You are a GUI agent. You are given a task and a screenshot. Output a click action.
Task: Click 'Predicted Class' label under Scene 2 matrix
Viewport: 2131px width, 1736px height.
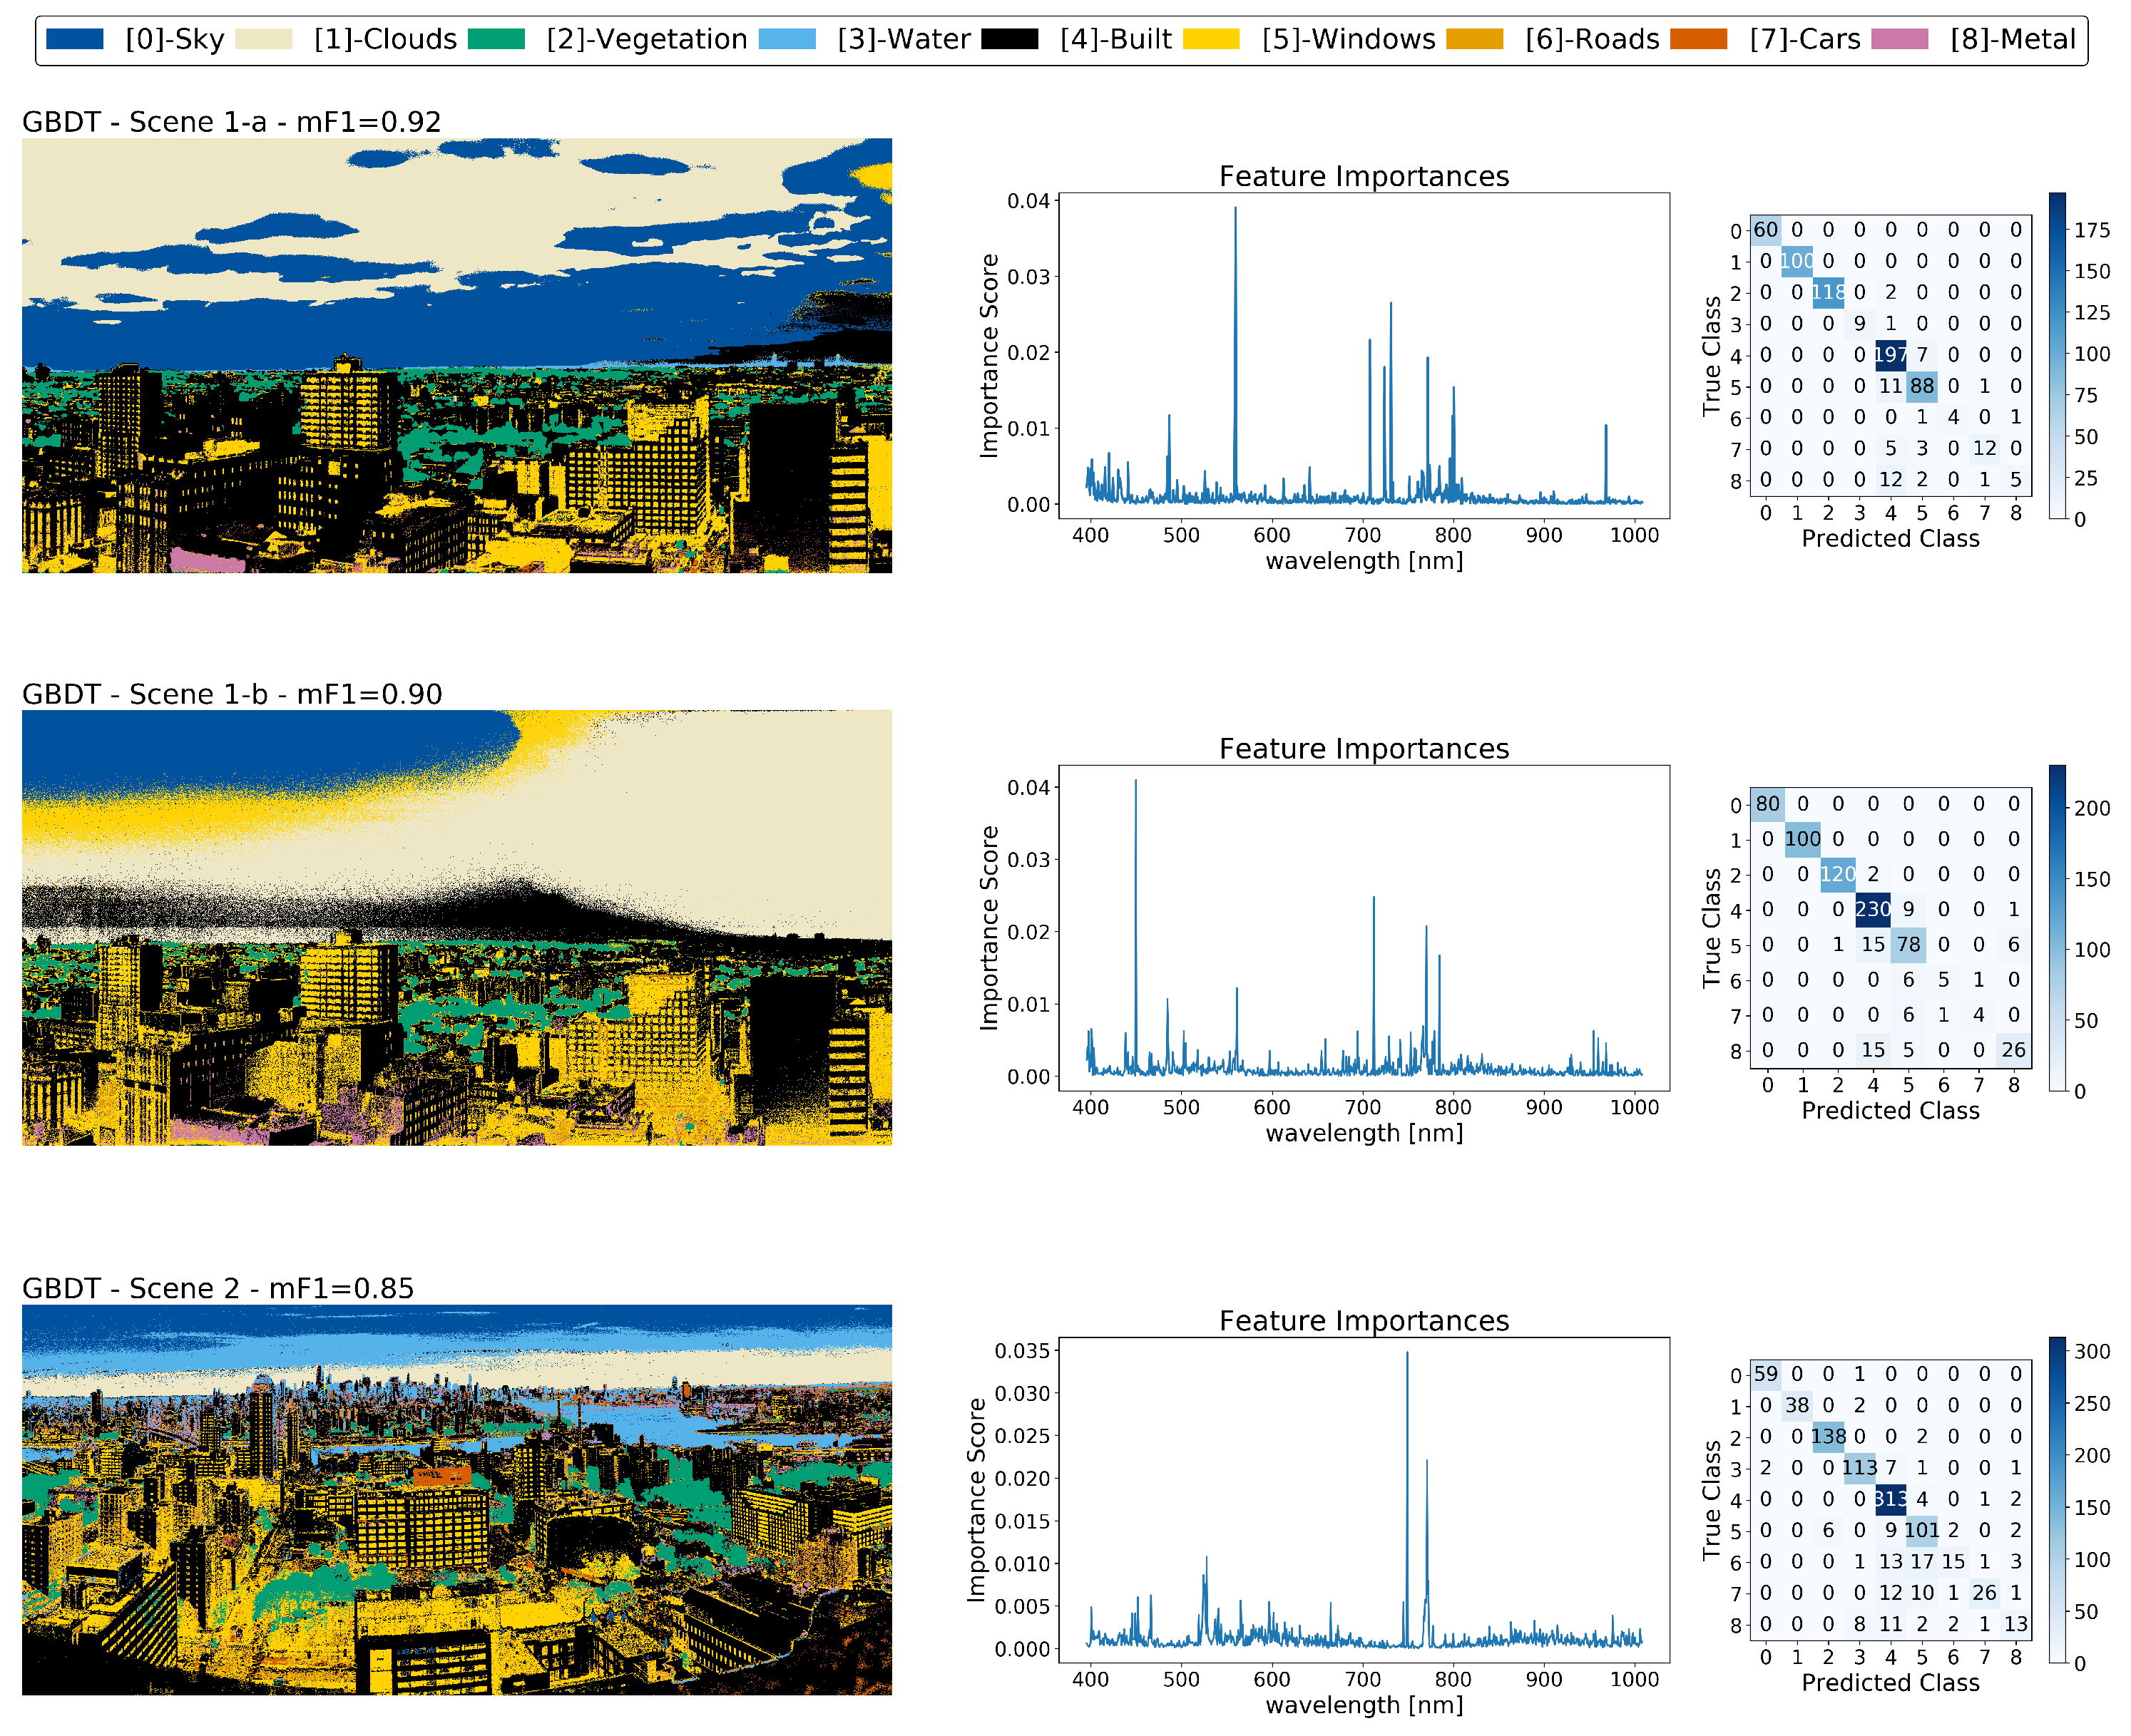coord(1891,1683)
